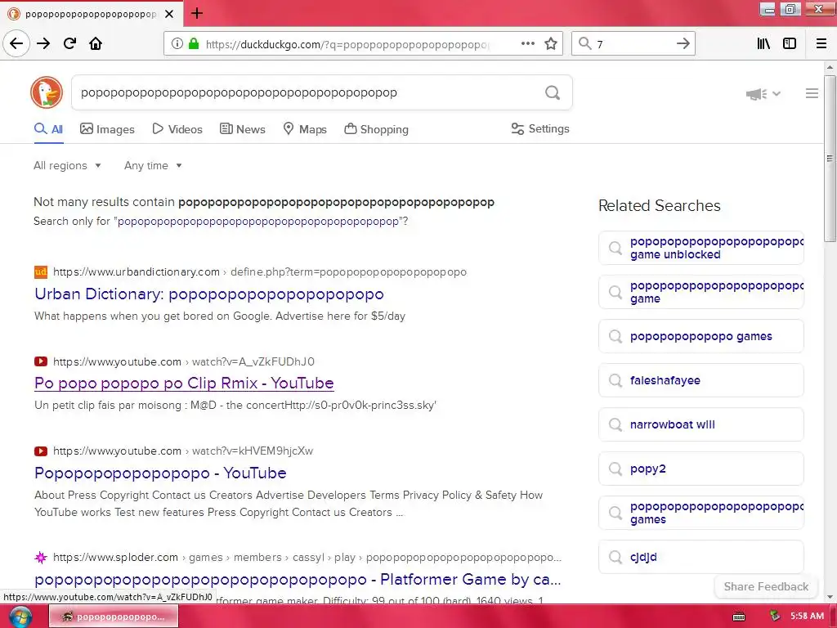Viewport: 837px width, 628px height.
Task: Open site information icon in address bar
Action: (177, 44)
